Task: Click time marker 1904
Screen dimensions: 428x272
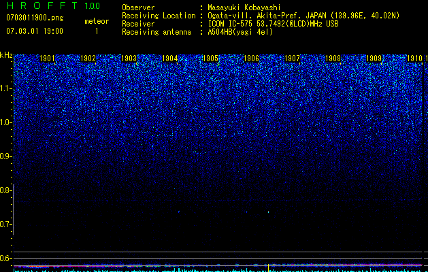Action: [170, 58]
